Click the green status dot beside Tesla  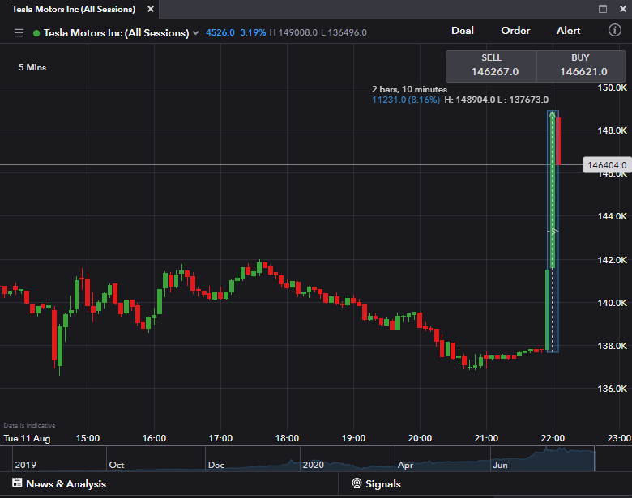pyautogui.click(x=36, y=33)
